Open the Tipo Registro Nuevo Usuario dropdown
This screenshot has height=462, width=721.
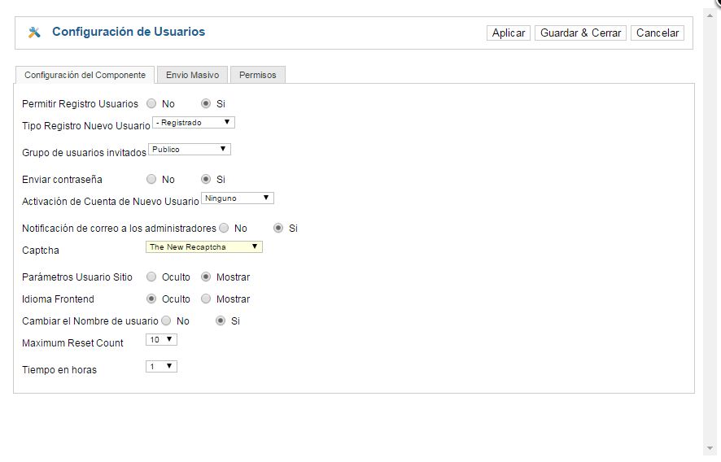tap(194, 122)
